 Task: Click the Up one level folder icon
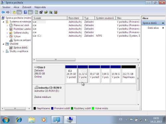[x=14, y=12]
